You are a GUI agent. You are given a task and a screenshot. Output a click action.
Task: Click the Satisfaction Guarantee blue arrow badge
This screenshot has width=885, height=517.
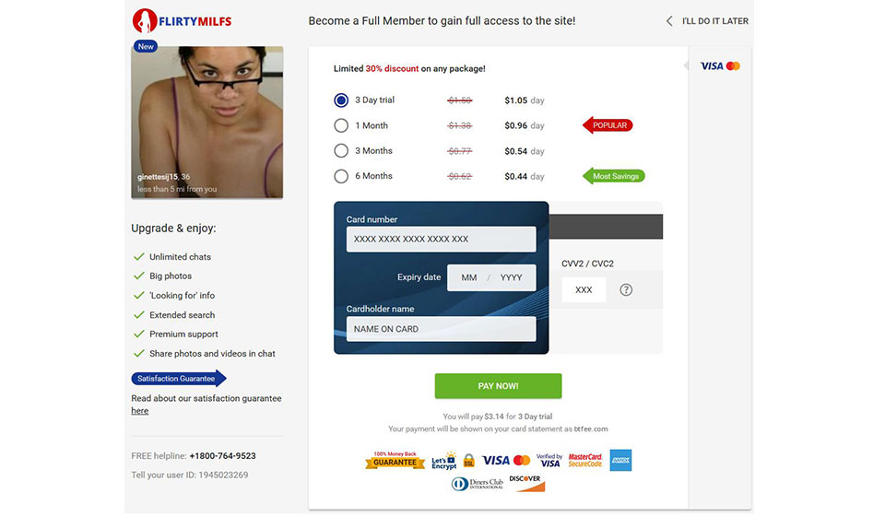(x=178, y=379)
